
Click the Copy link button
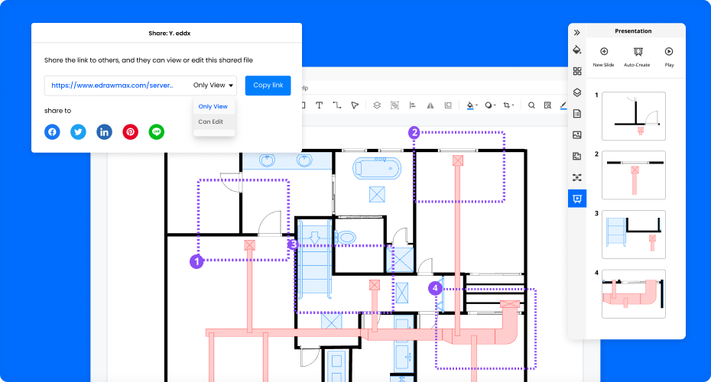pyautogui.click(x=268, y=86)
